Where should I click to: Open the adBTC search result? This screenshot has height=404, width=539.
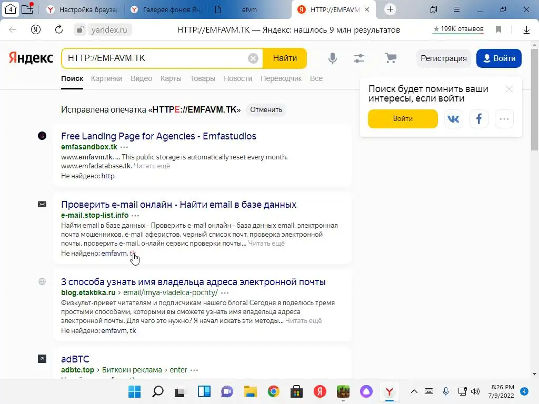[x=75, y=359]
